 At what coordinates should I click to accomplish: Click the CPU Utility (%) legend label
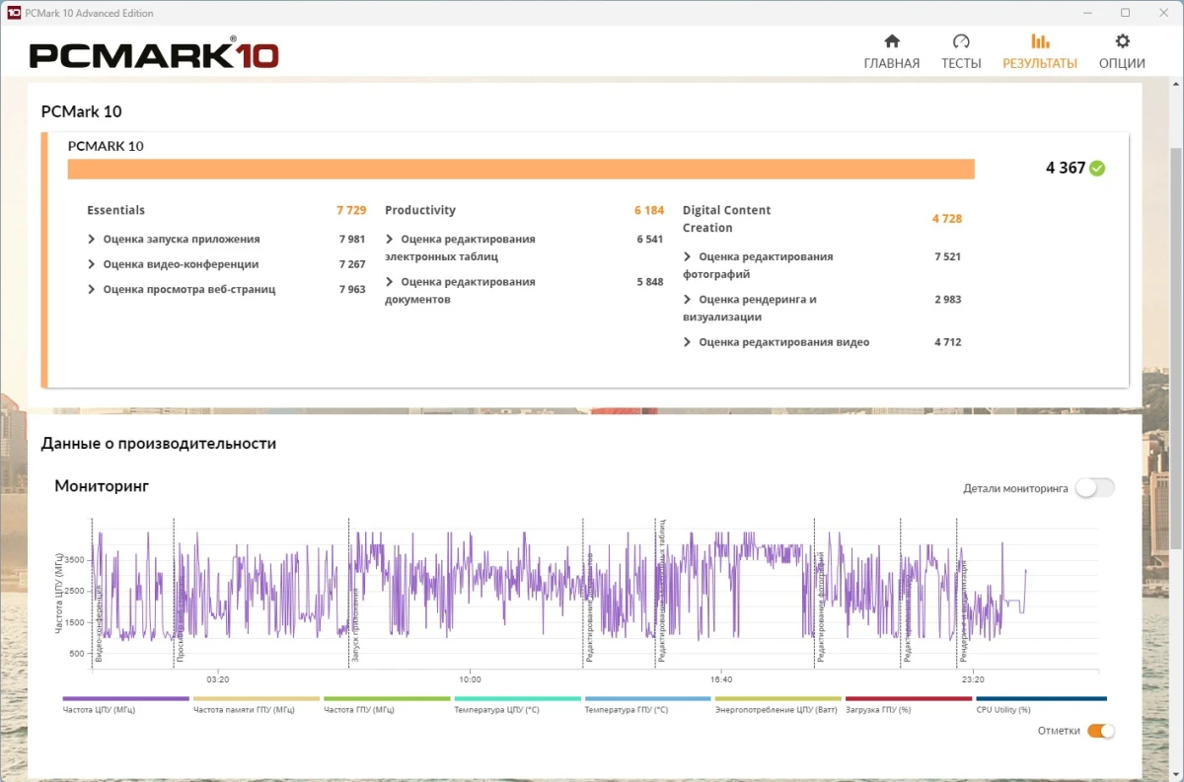(x=1003, y=710)
